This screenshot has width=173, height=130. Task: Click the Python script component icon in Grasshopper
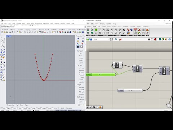(128, 33)
